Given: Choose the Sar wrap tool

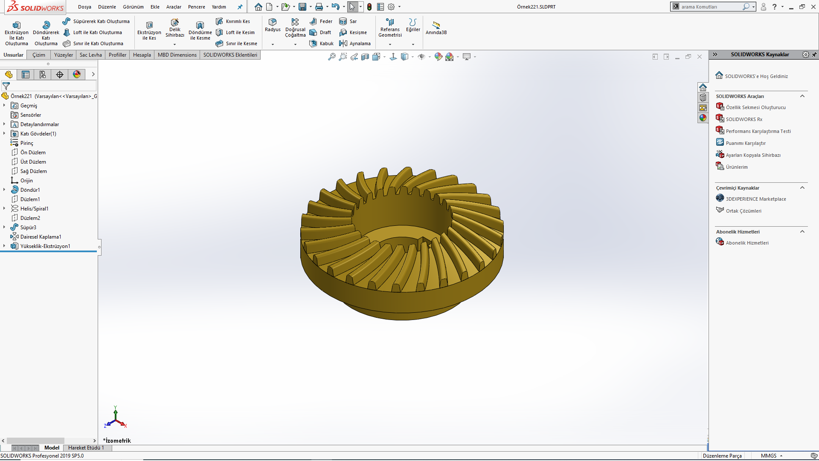Looking at the screenshot, I should tap(348, 21).
